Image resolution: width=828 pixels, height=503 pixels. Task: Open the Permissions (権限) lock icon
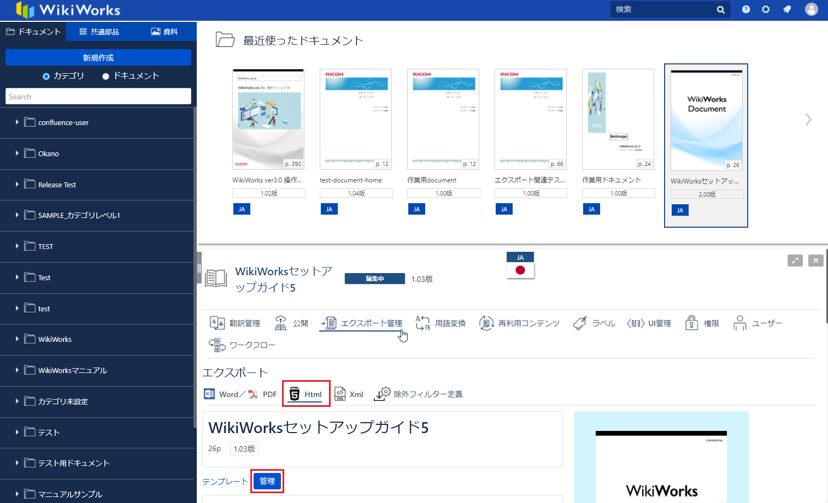(692, 323)
